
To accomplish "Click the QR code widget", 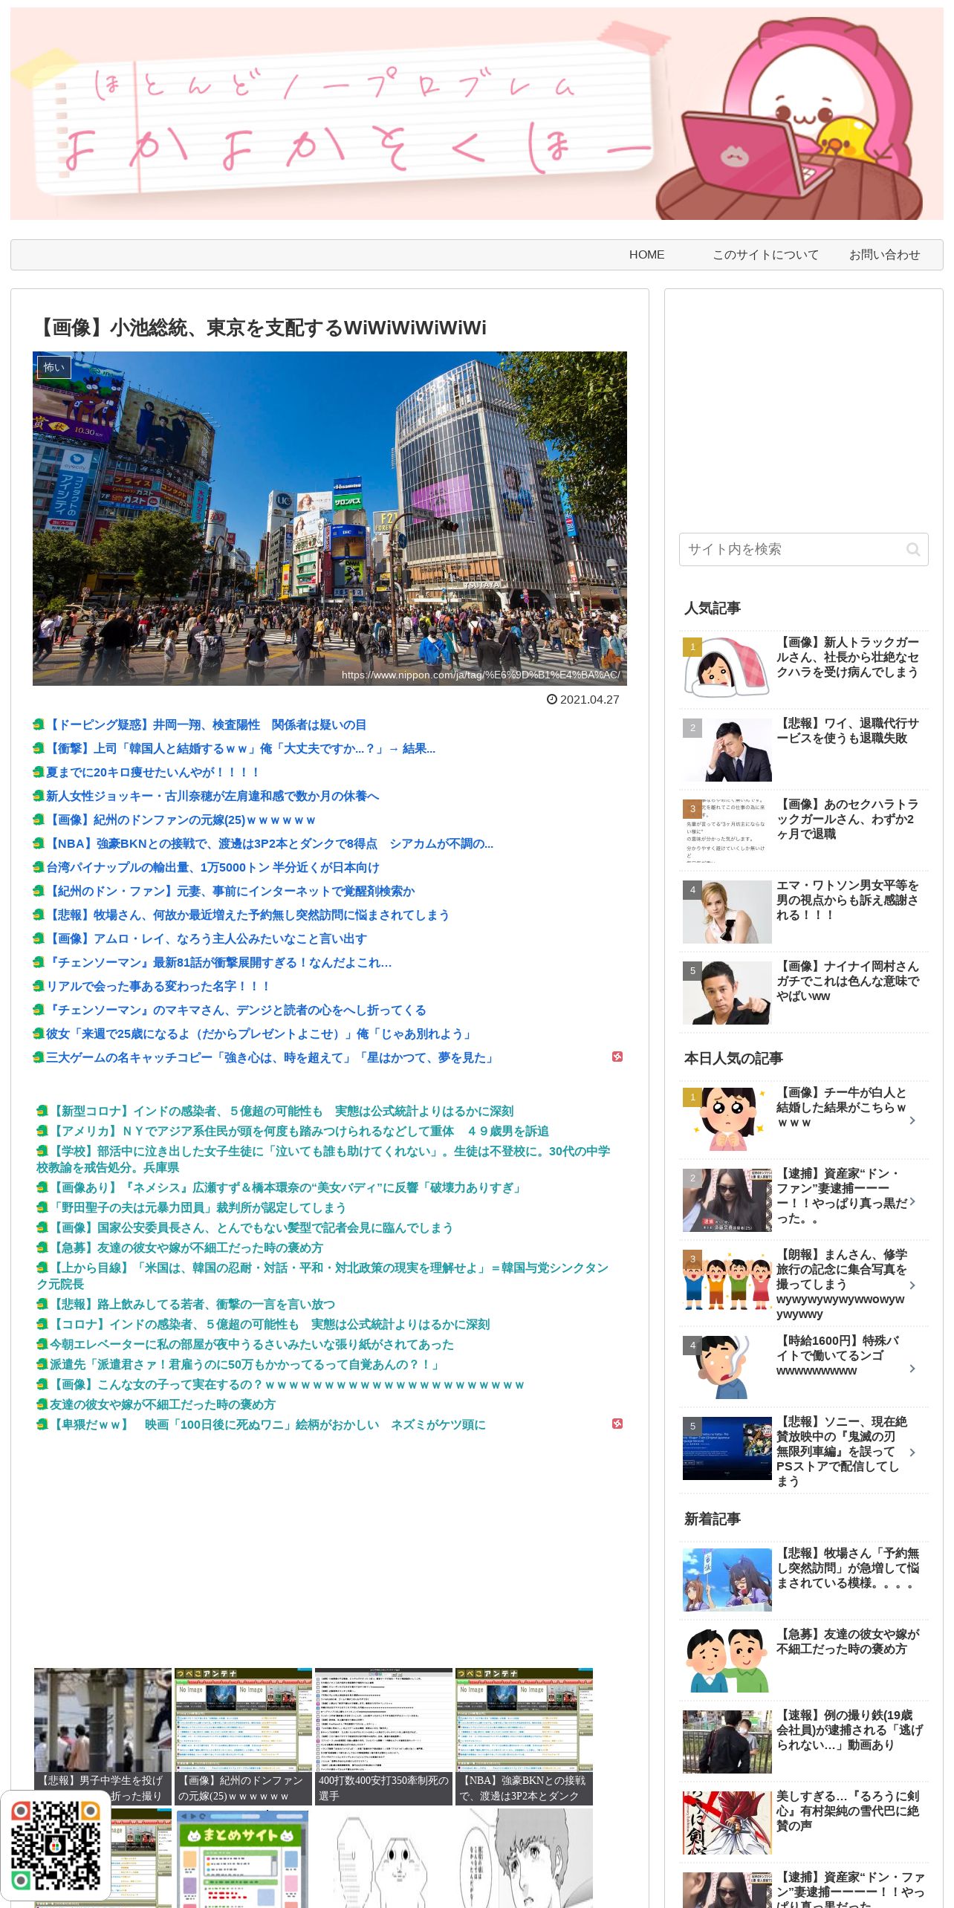I will tap(56, 1845).
